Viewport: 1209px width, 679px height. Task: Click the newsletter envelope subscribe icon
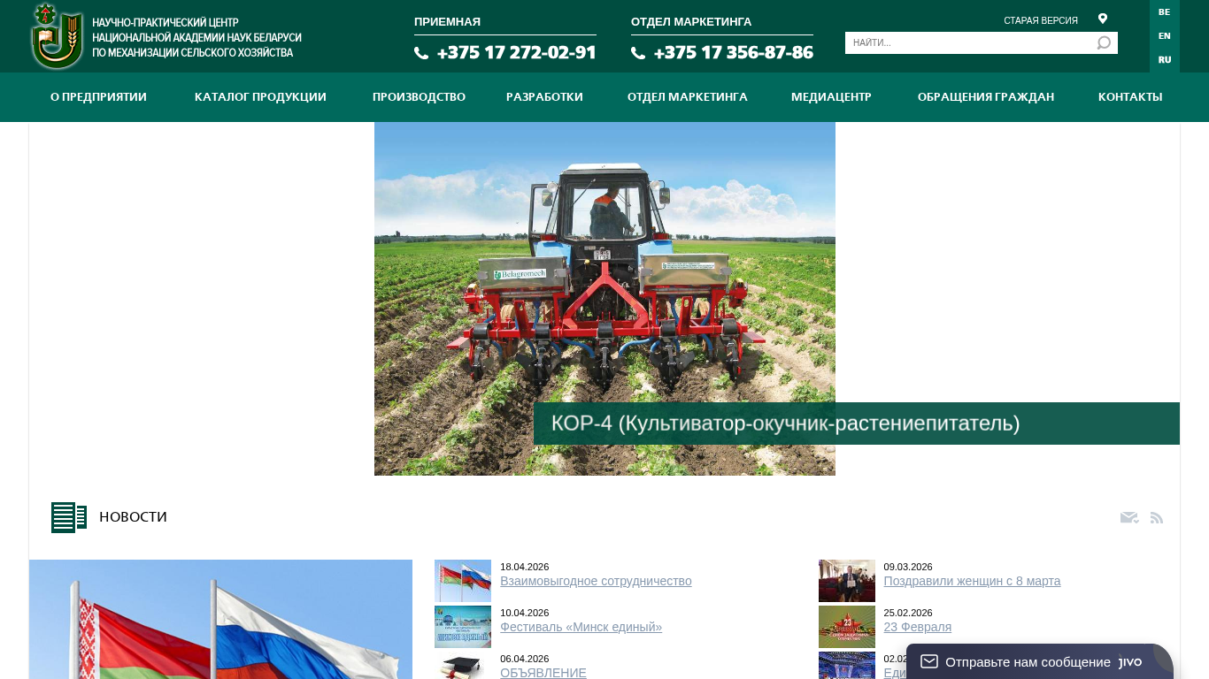[x=1129, y=517]
